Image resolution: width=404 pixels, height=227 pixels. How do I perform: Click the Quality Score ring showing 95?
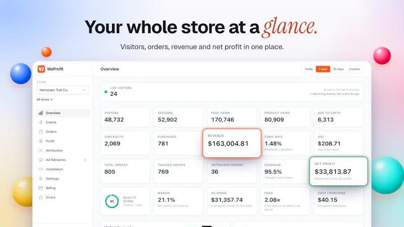pyautogui.click(x=112, y=201)
